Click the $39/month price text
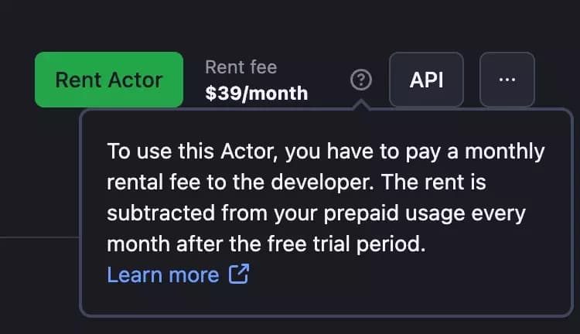Screen dimensions: 580x334 coord(256,94)
